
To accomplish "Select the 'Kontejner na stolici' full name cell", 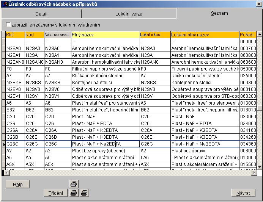I will 105,82.
